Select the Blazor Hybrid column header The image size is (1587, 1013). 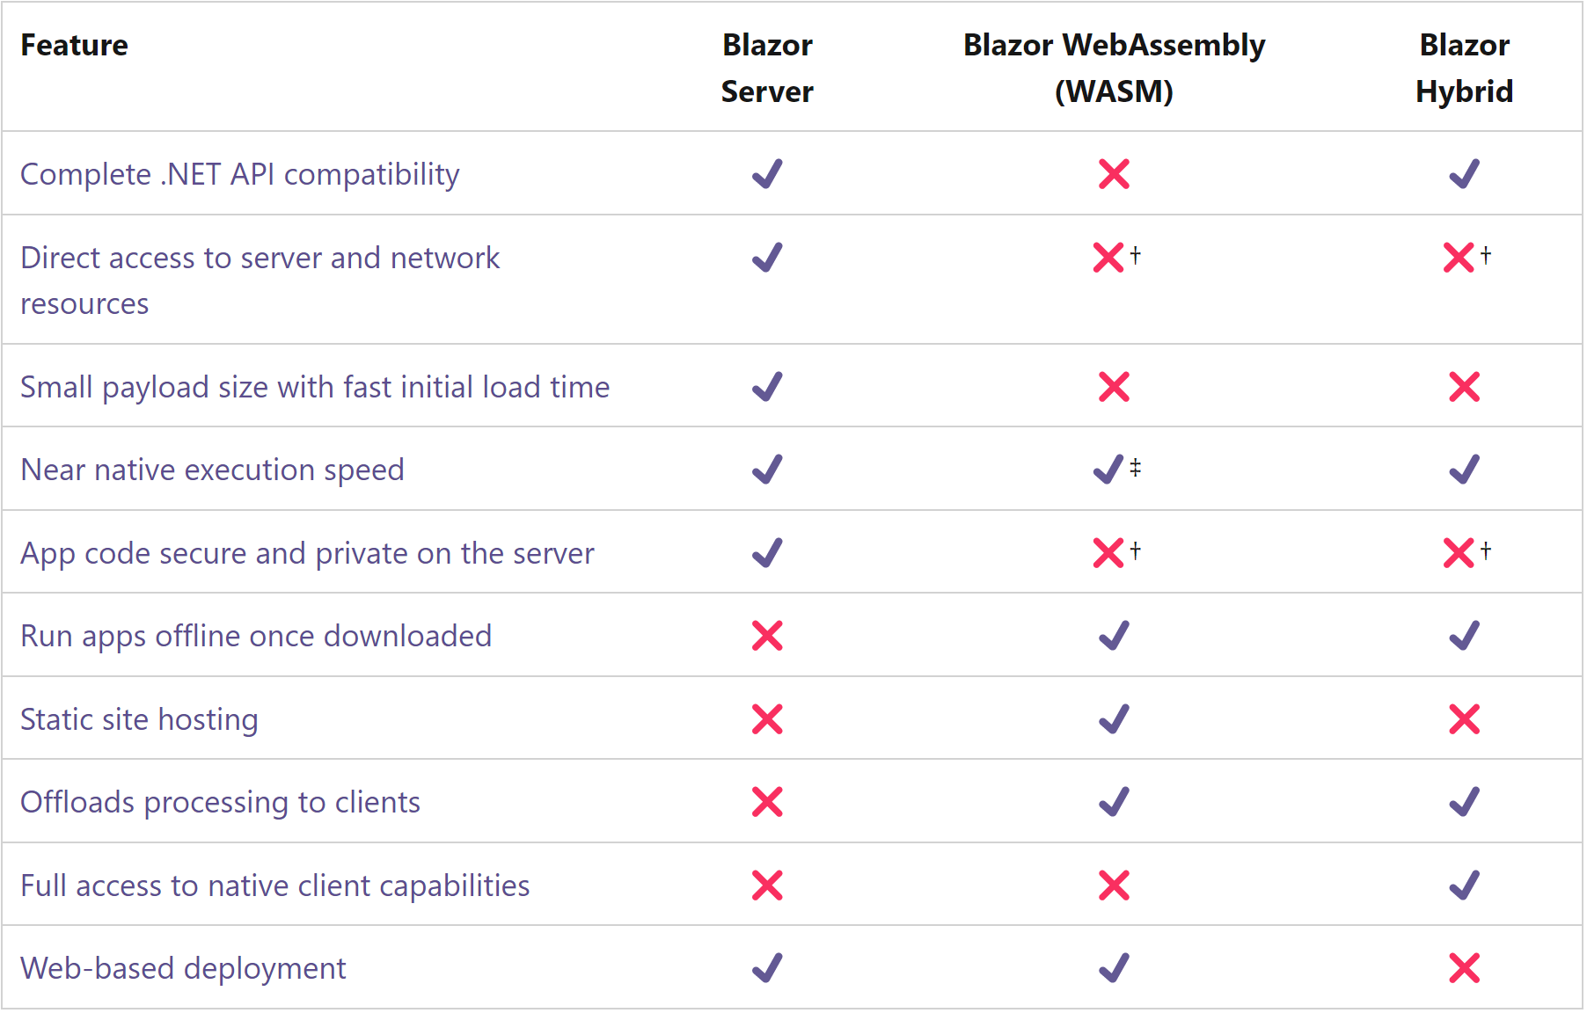coord(1464,68)
